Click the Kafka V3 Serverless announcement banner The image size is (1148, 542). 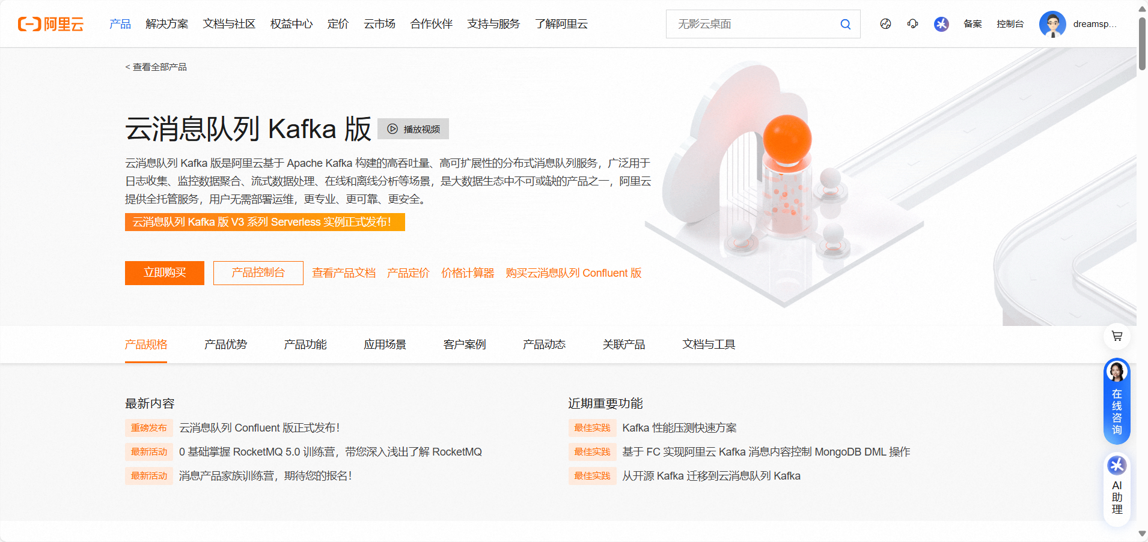pyautogui.click(x=265, y=222)
